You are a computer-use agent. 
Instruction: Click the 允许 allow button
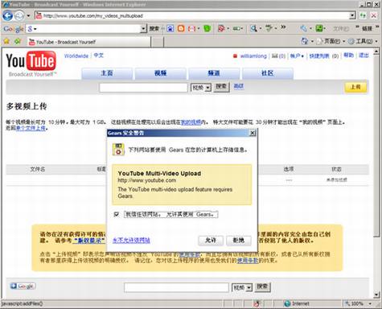[x=211, y=241]
